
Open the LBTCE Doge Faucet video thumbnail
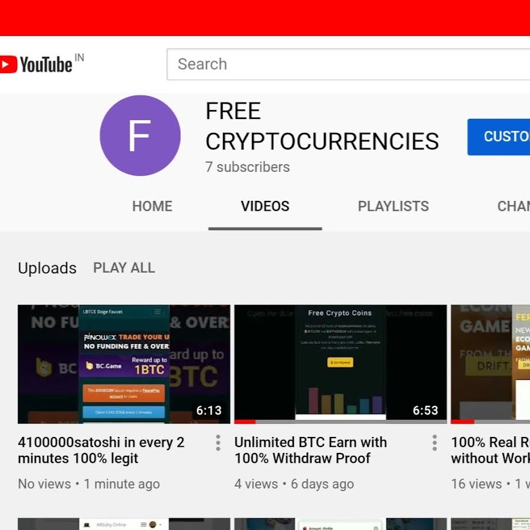pyautogui.click(x=124, y=364)
